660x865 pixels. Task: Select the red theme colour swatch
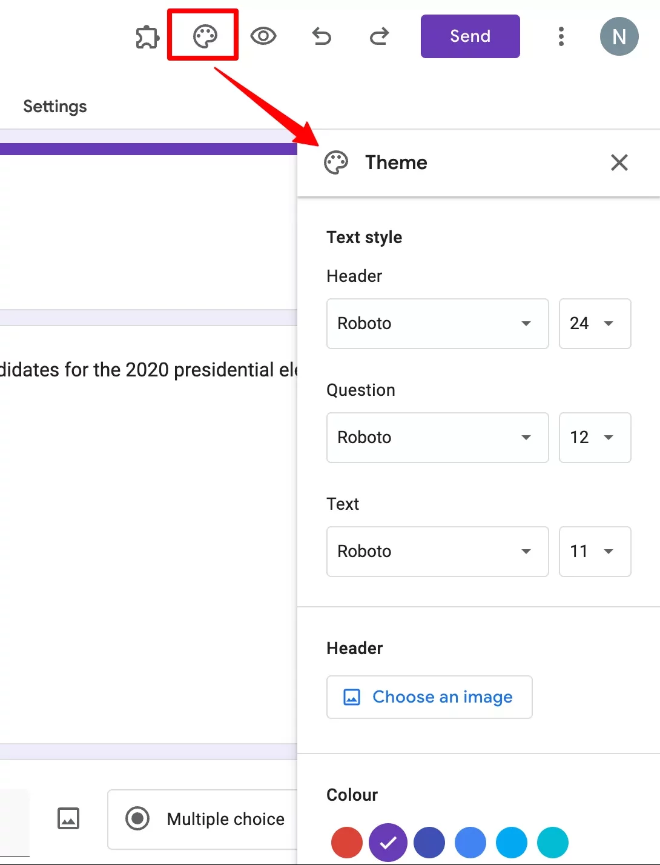346,842
